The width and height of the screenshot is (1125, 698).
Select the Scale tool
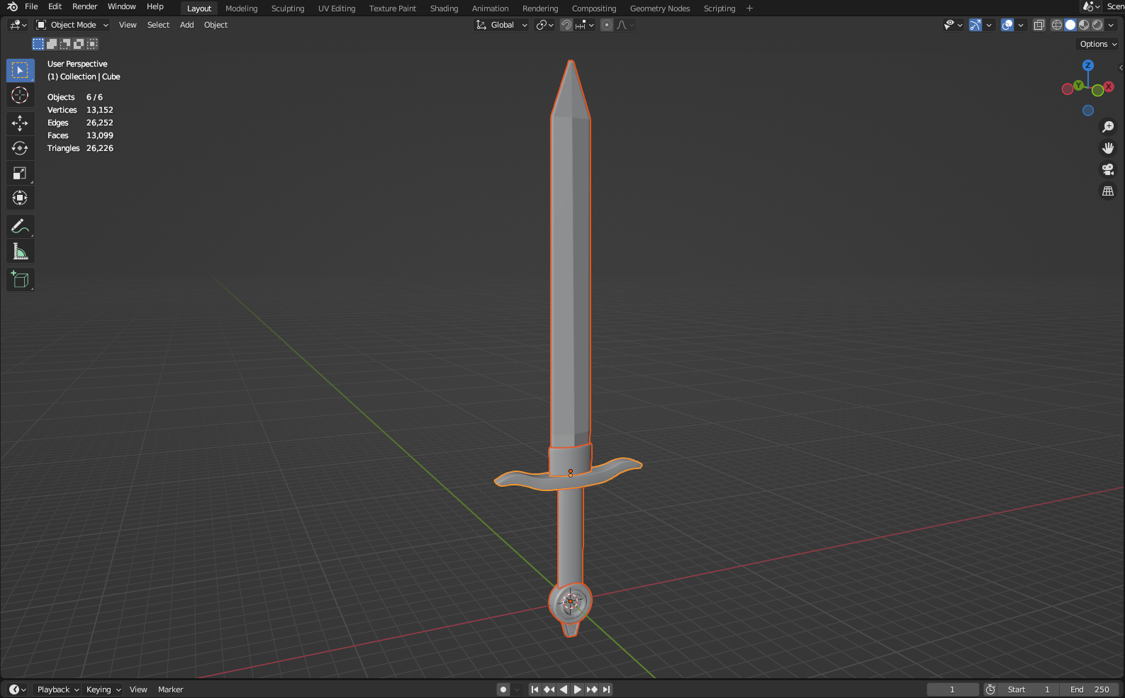[20, 173]
